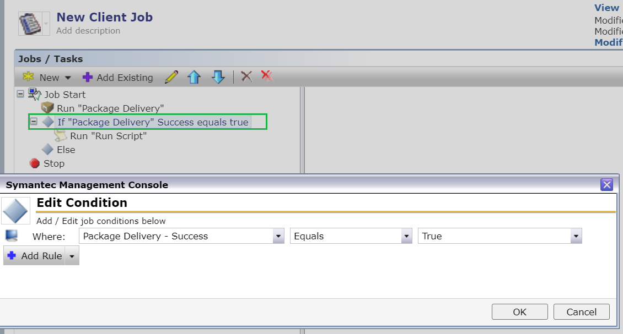This screenshot has height=334, width=623.
Task: Click the blue plus Add Rule icon
Action: (x=12, y=255)
